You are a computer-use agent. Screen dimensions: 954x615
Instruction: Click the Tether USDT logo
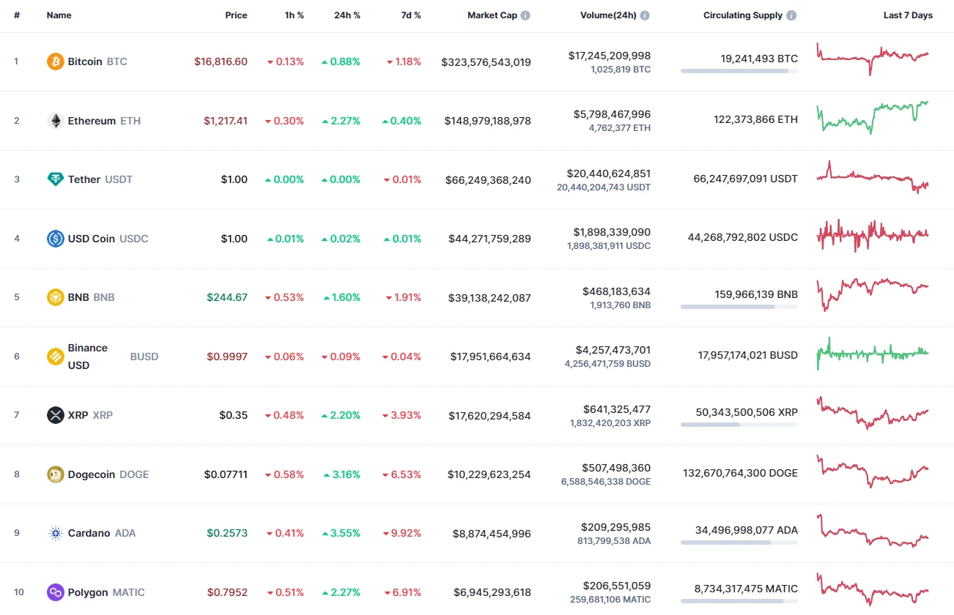pos(54,179)
